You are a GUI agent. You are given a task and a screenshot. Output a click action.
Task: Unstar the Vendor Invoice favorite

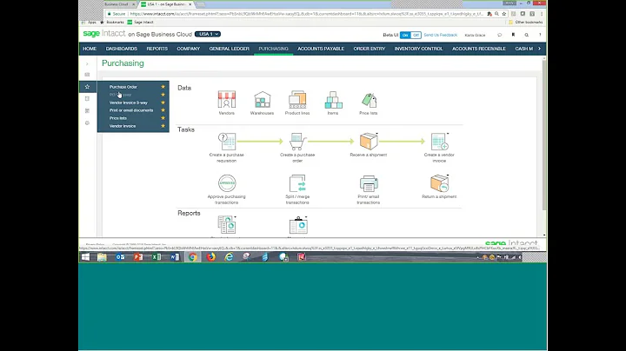(163, 126)
